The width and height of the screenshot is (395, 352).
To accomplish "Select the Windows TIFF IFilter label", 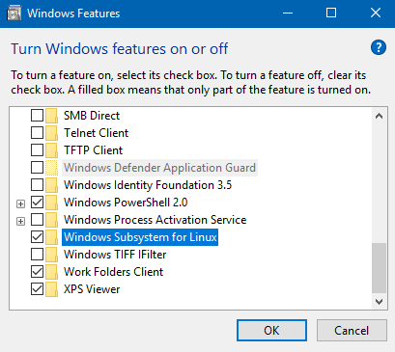I will [x=115, y=255].
